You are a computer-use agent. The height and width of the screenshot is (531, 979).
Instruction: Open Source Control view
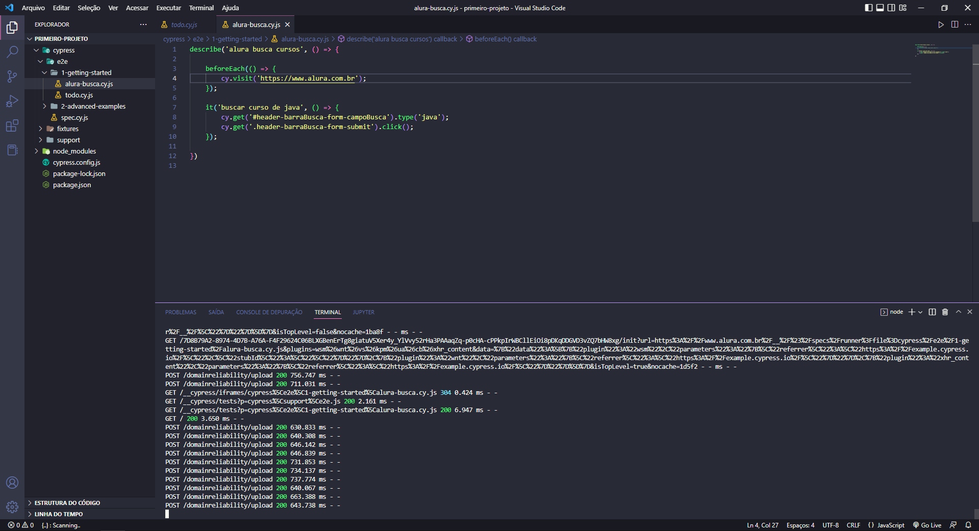click(12, 77)
